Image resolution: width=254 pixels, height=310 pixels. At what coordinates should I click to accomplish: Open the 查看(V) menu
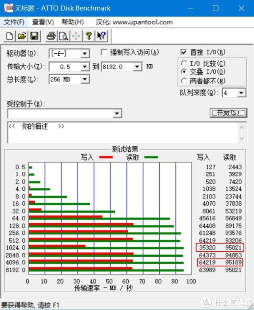pos(43,22)
